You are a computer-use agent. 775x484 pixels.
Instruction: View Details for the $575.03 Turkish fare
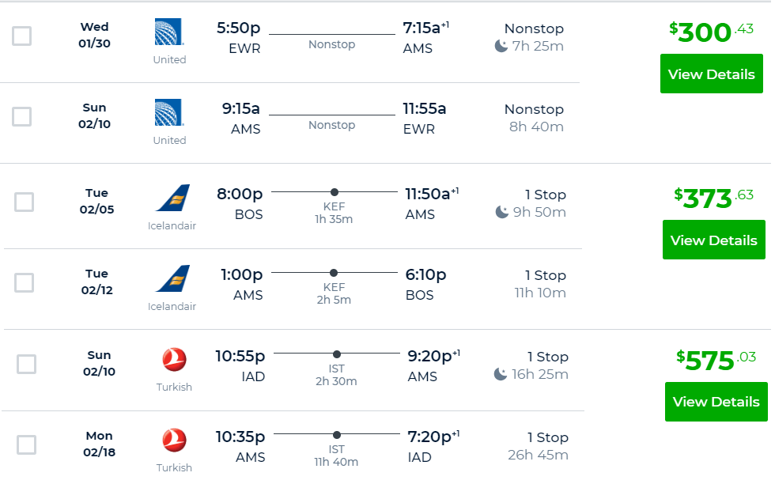tap(716, 402)
